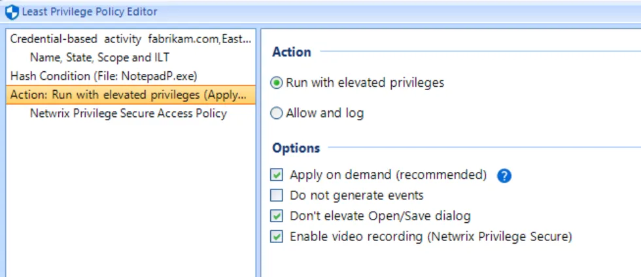This screenshot has width=641, height=277.
Task: Click empty area below tree list items
Action: (131, 196)
